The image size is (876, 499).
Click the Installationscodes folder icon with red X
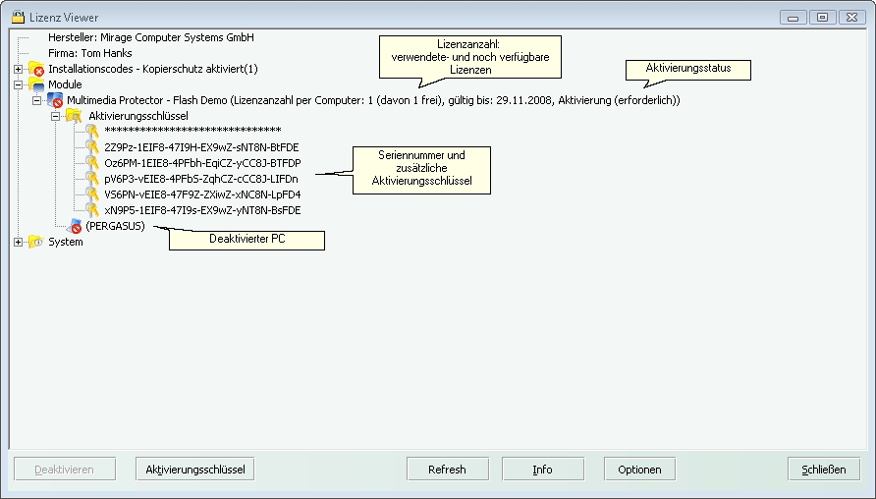pos(36,69)
